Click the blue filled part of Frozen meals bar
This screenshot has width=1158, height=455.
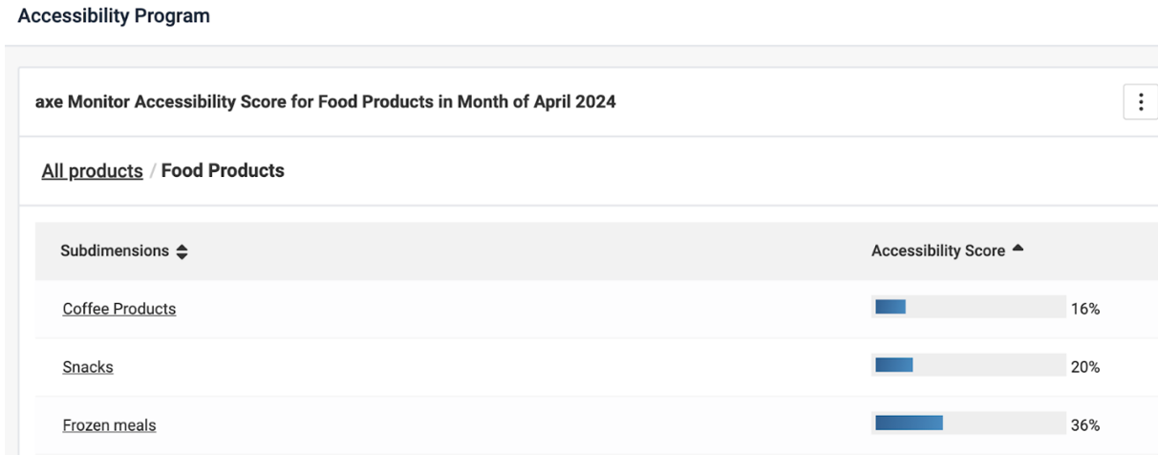(x=909, y=423)
